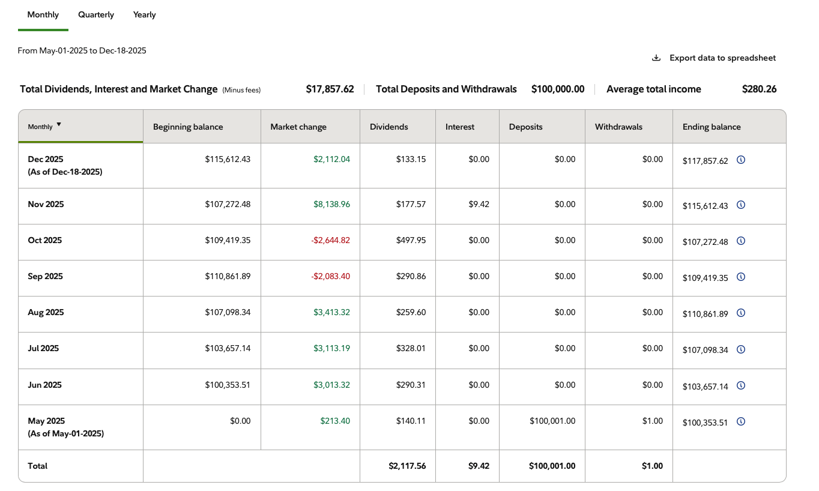This screenshot has height=491, width=819.
Task: Open info icon for Oct 2025 ending balance
Action: coord(740,241)
